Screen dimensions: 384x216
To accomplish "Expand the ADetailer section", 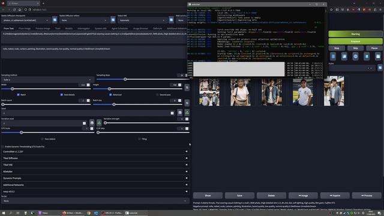I will pyautogui.click(x=95, y=172).
